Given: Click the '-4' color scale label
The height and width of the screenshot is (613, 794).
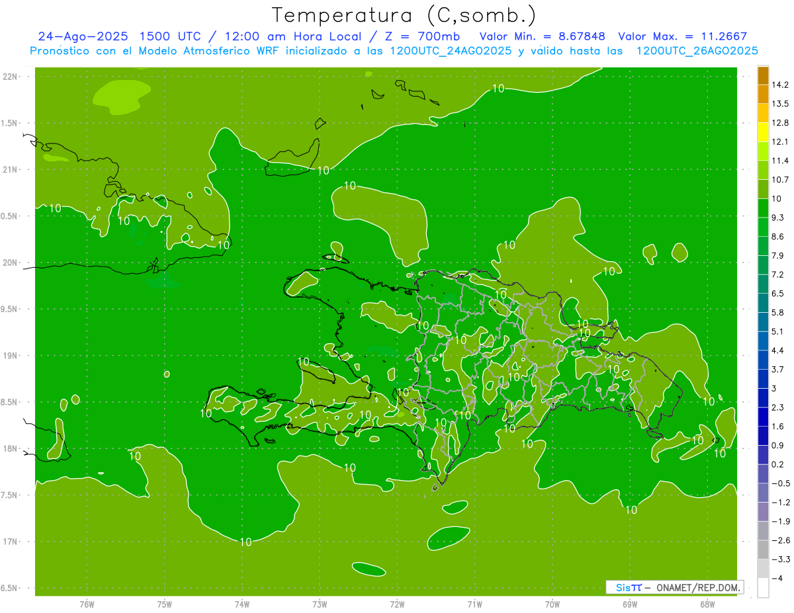Looking at the screenshot, I should (x=777, y=578).
